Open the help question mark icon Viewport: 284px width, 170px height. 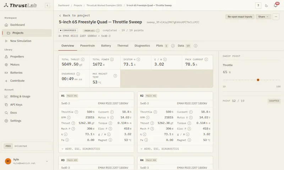(258, 5)
